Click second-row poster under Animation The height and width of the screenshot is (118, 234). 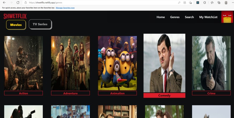[x=117, y=112]
